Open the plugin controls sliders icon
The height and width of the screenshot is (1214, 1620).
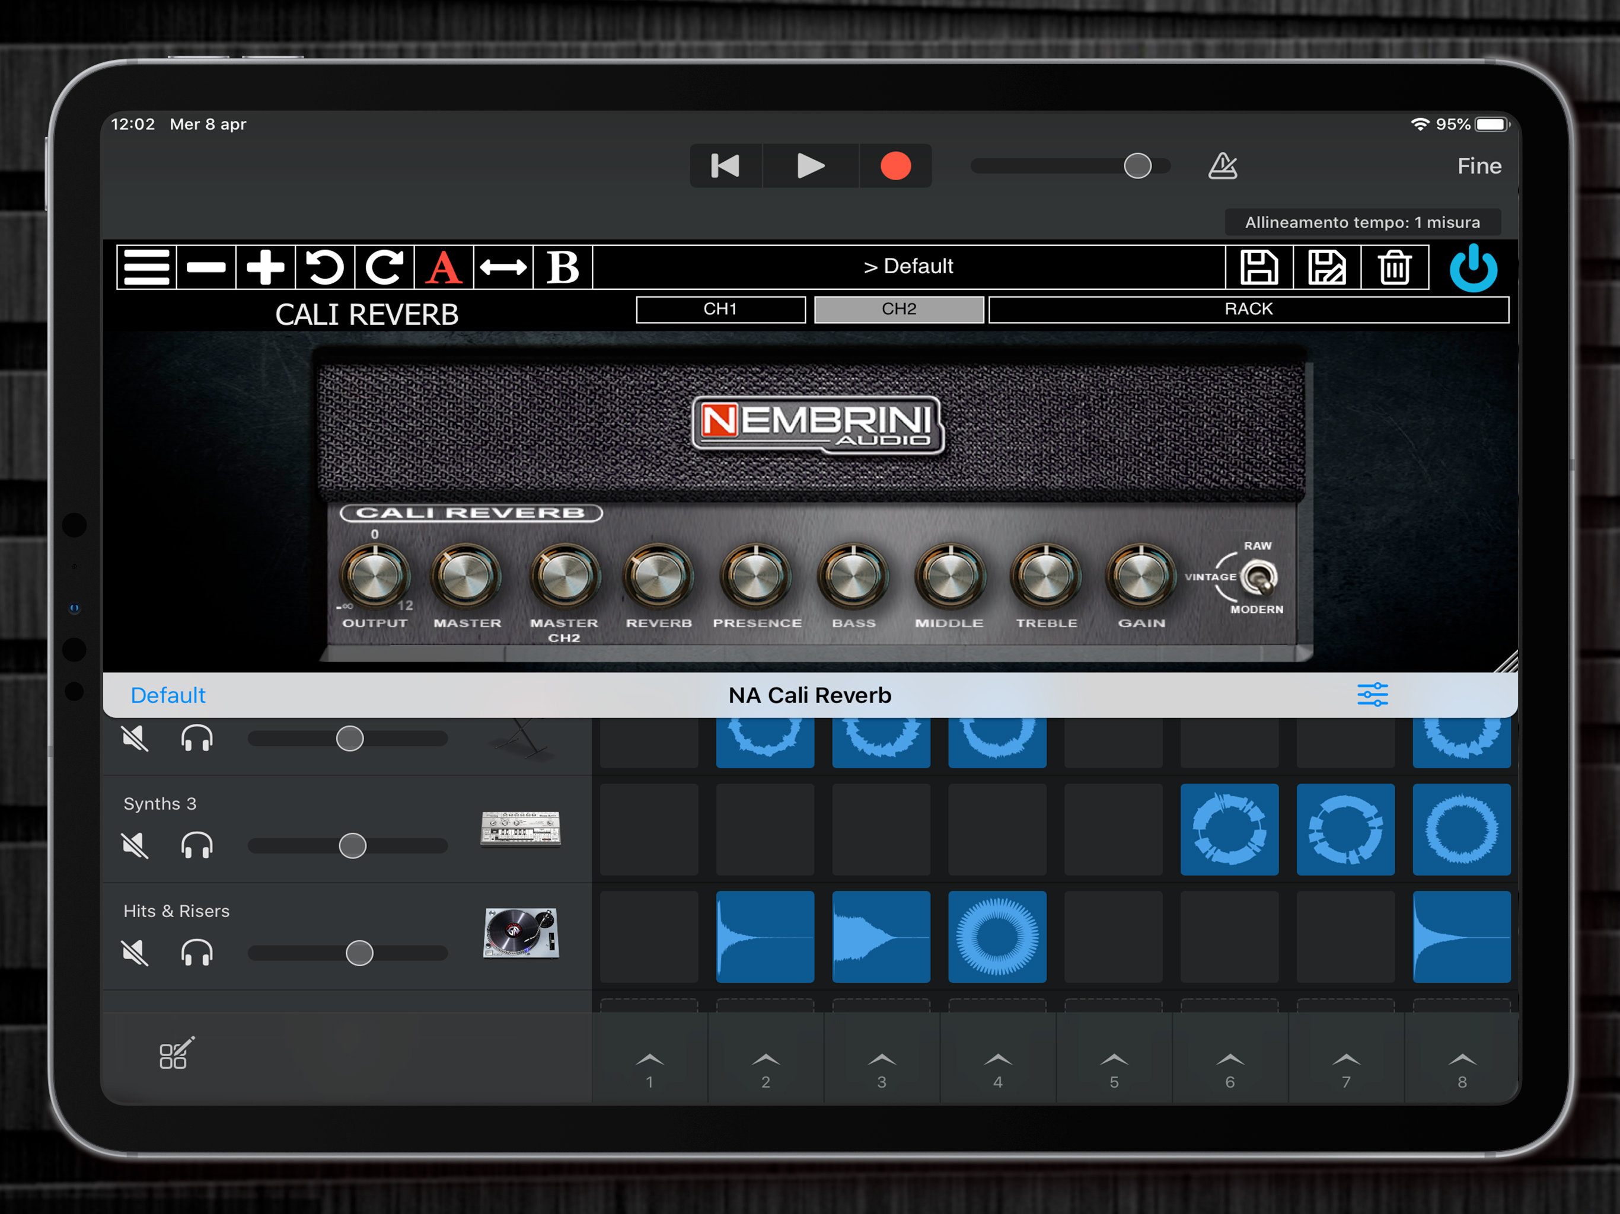[1373, 694]
